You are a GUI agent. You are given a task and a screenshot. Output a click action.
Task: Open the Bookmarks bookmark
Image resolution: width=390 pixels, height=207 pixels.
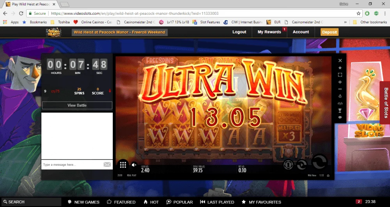35,22
